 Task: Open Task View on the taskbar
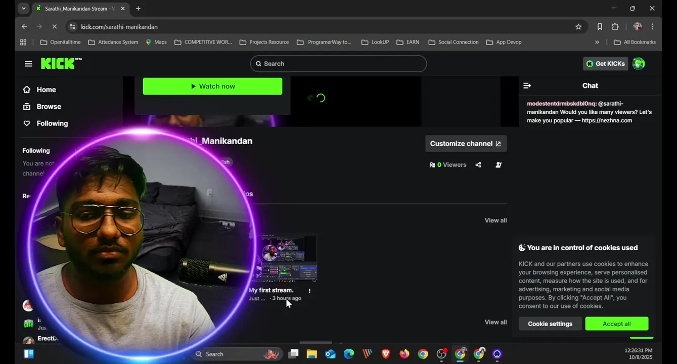(x=293, y=354)
